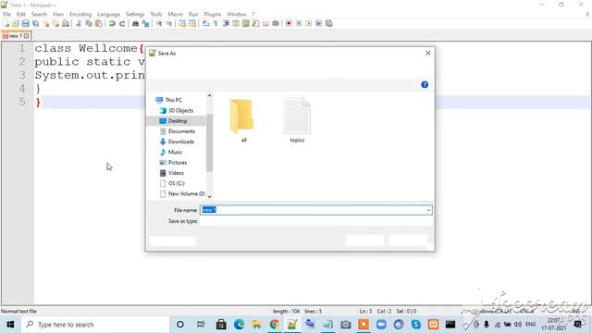This screenshot has height=333, width=592.
Task: Select This PC in the navigation tree
Action: click(x=168, y=100)
